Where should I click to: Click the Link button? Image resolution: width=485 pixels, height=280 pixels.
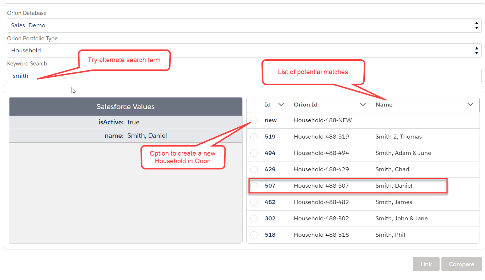coord(426,264)
